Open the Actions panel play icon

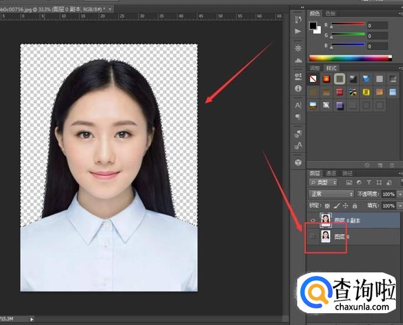[x=298, y=31]
